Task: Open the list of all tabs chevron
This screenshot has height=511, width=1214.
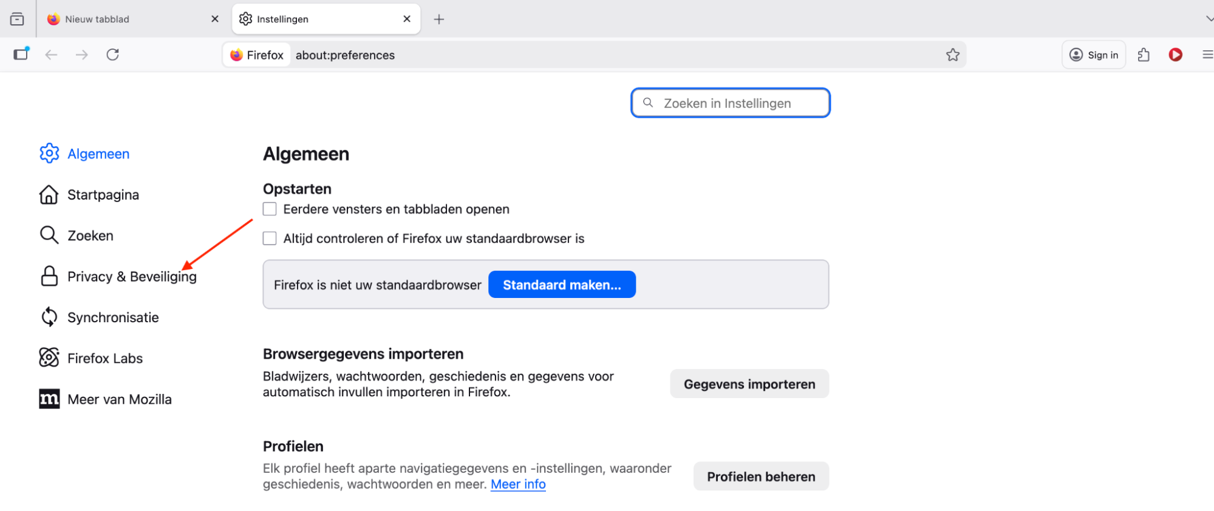Action: click(x=1207, y=19)
